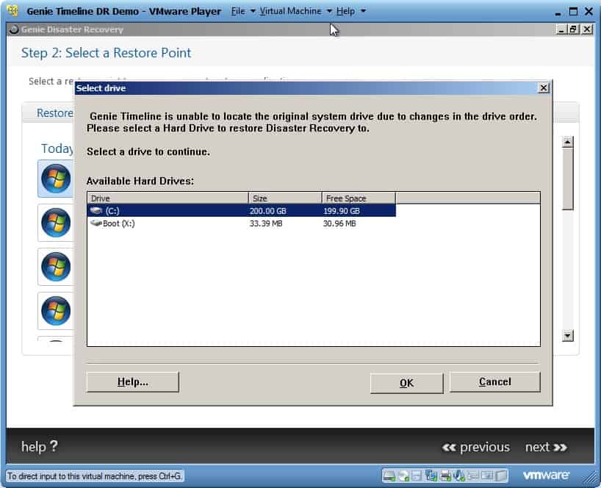Click the vmware logo in the status bar
Screen dimensions: 601x488
click(546, 476)
